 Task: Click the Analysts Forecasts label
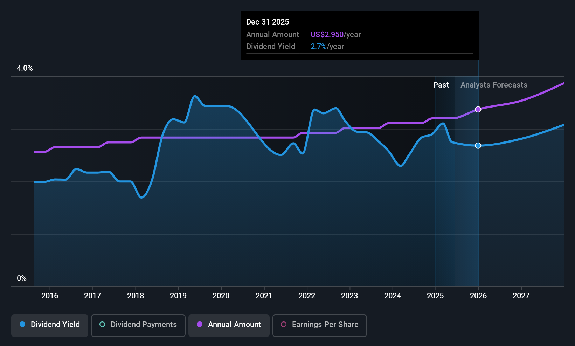tap(494, 85)
